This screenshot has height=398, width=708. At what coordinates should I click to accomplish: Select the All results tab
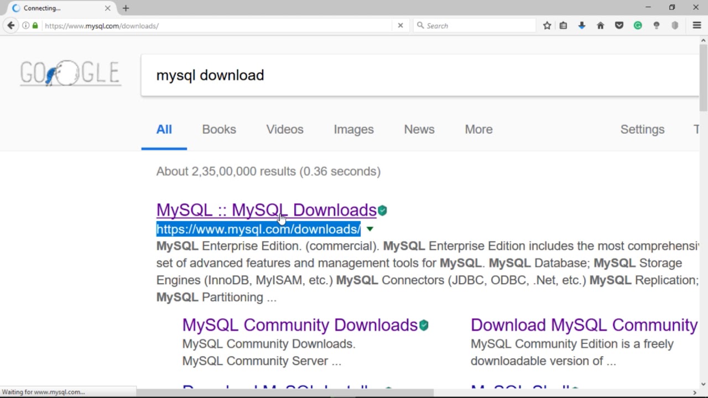pyautogui.click(x=164, y=129)
